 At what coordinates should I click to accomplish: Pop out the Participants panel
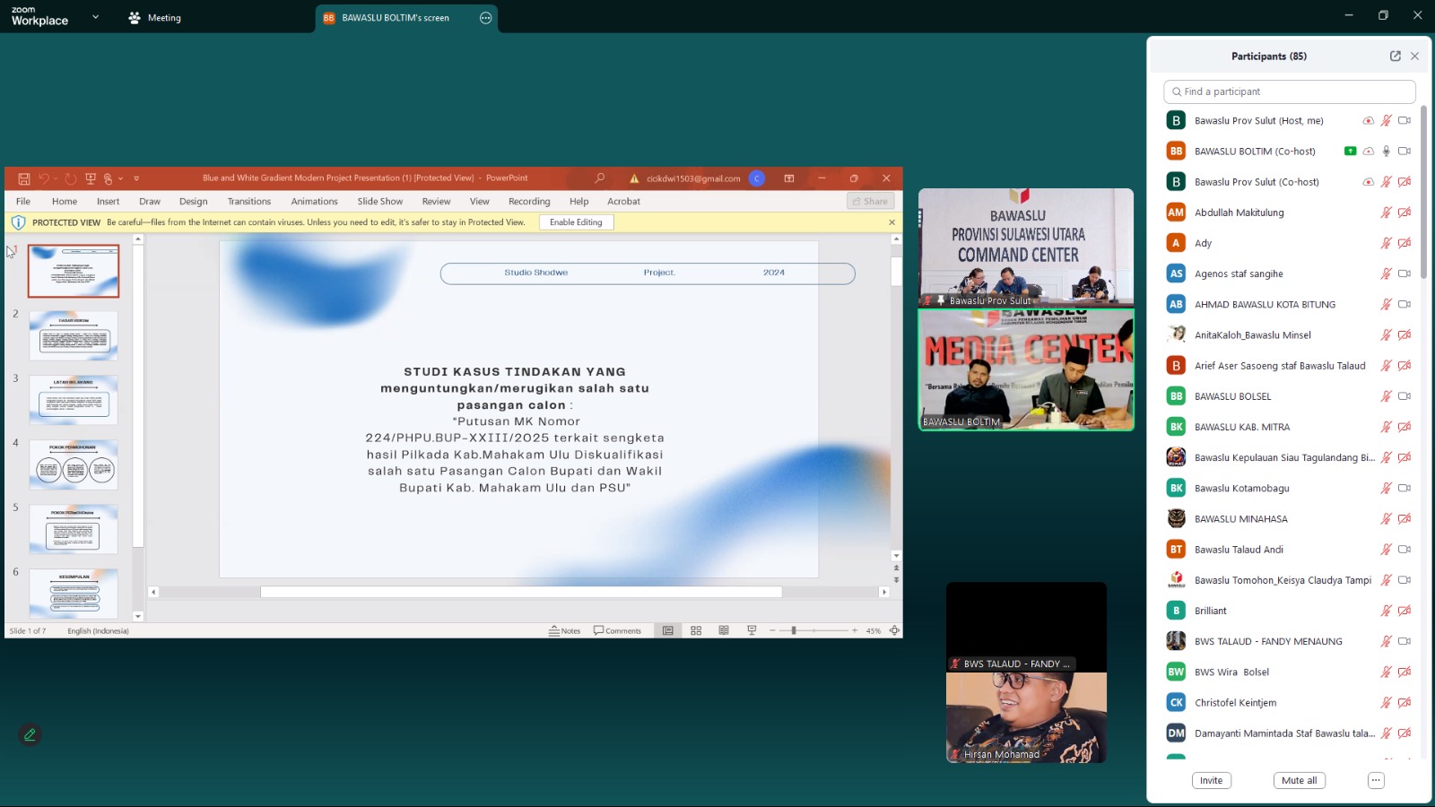[1396, 56]
